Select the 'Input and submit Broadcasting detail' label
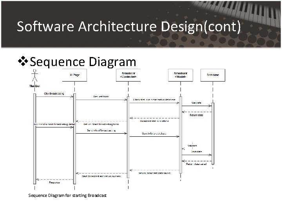Image resolution: width=282 pixels, height=211 pixels. click(x=54, y=124)
